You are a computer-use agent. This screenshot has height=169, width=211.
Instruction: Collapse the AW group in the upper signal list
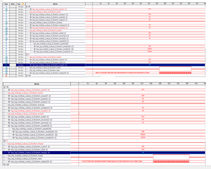(x=27, y=76)
